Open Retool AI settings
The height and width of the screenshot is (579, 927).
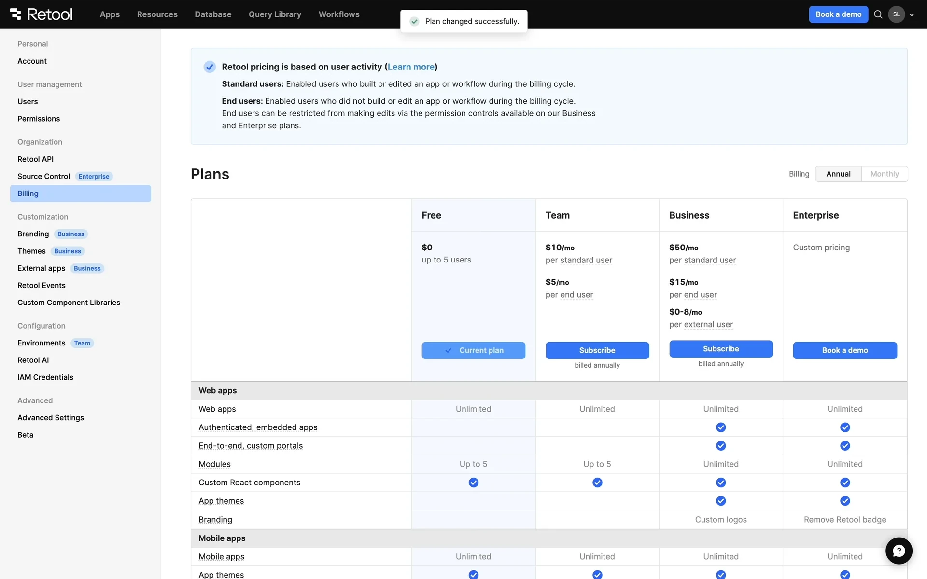[x=33, y=360]
